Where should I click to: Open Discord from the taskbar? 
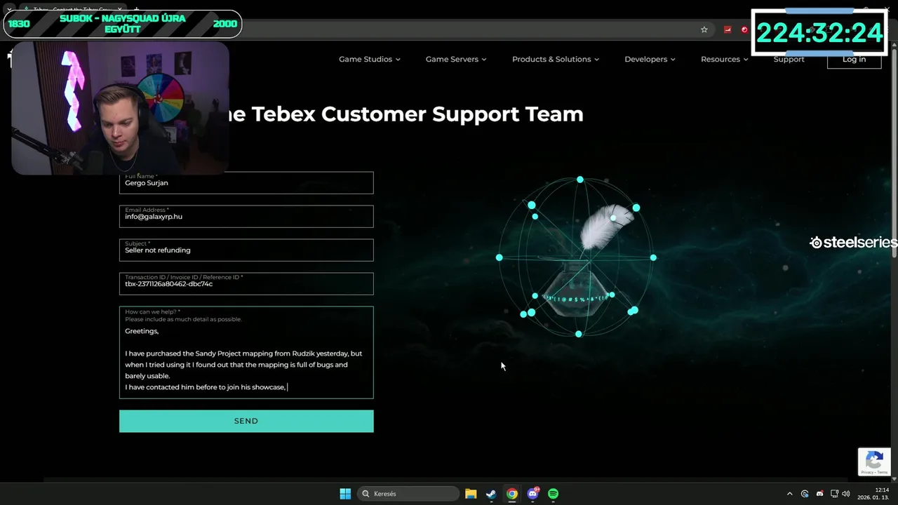tap(533, 494)
